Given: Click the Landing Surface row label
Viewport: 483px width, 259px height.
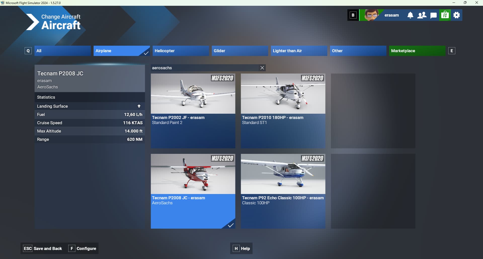Looking at the screenshot, I should pos(52,106).
